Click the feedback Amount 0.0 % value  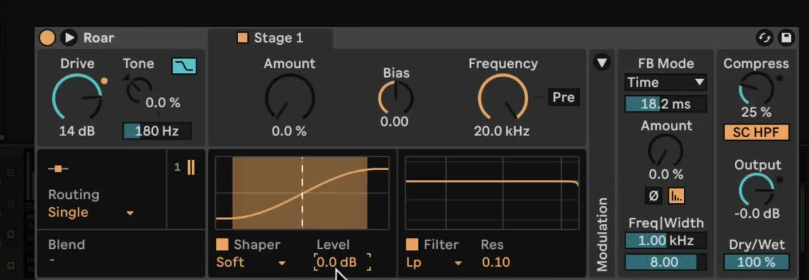pyautogui.click(x=666, y=175)
